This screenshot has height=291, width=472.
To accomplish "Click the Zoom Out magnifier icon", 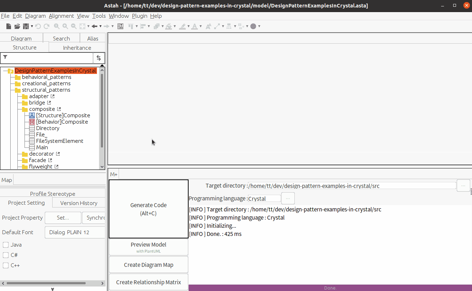I will (x=74, y=26).
